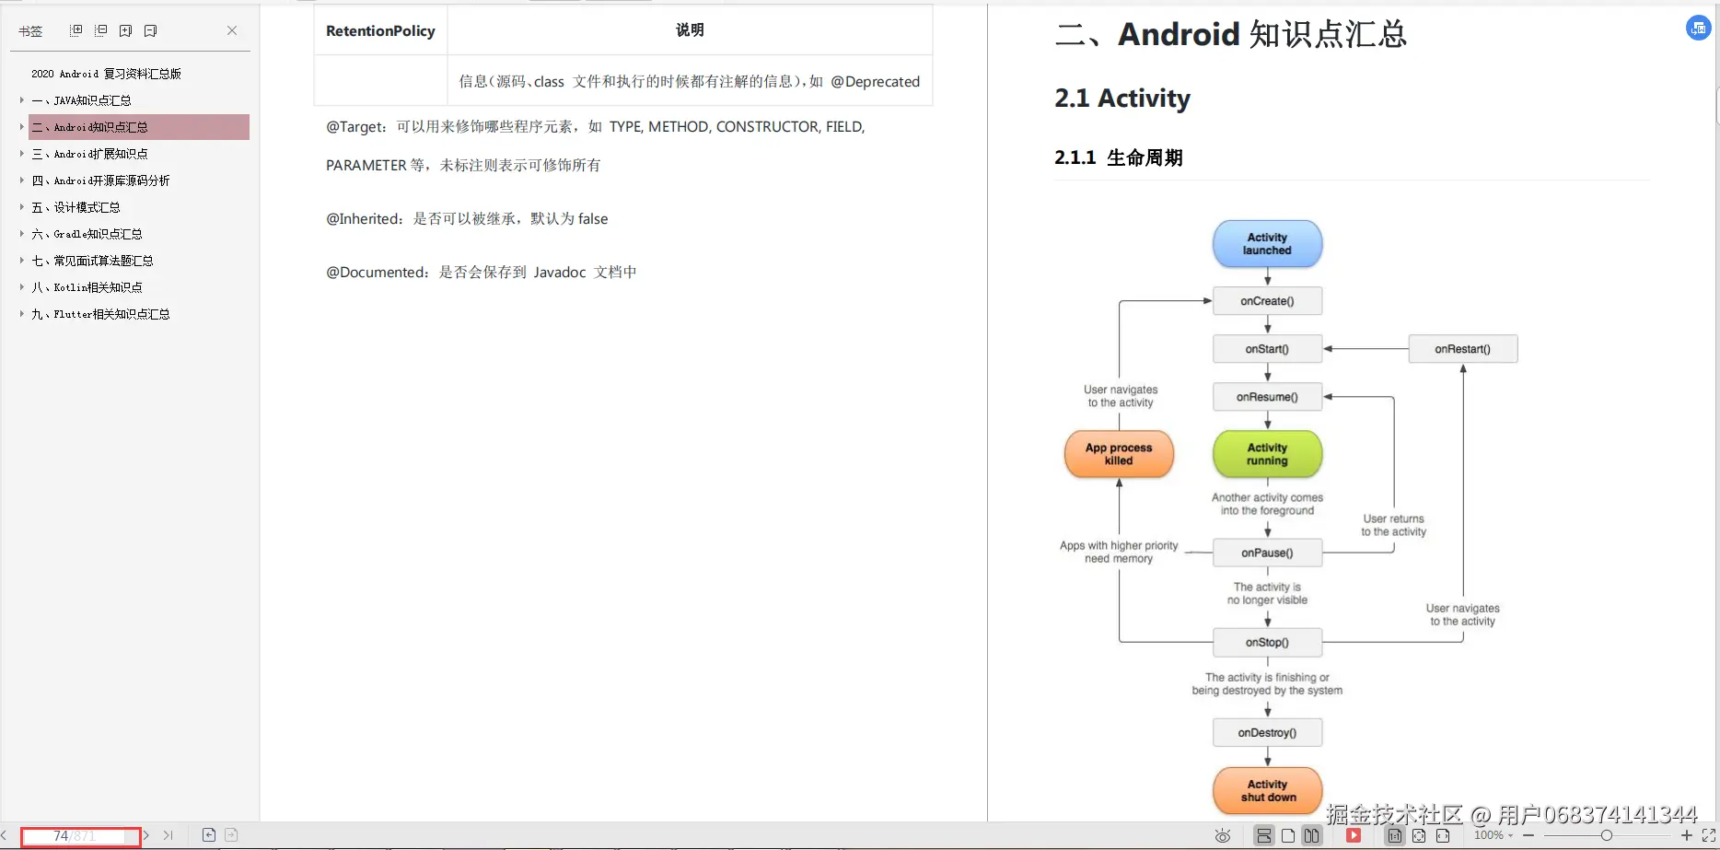Open the floating share bubble at top right

click(1697, 28)
